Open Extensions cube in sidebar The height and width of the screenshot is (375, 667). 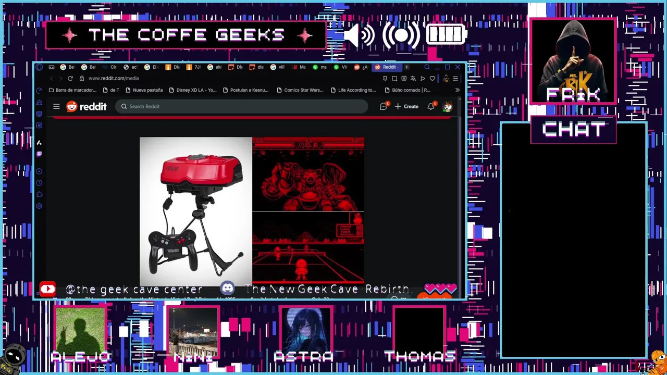[39, 194]
